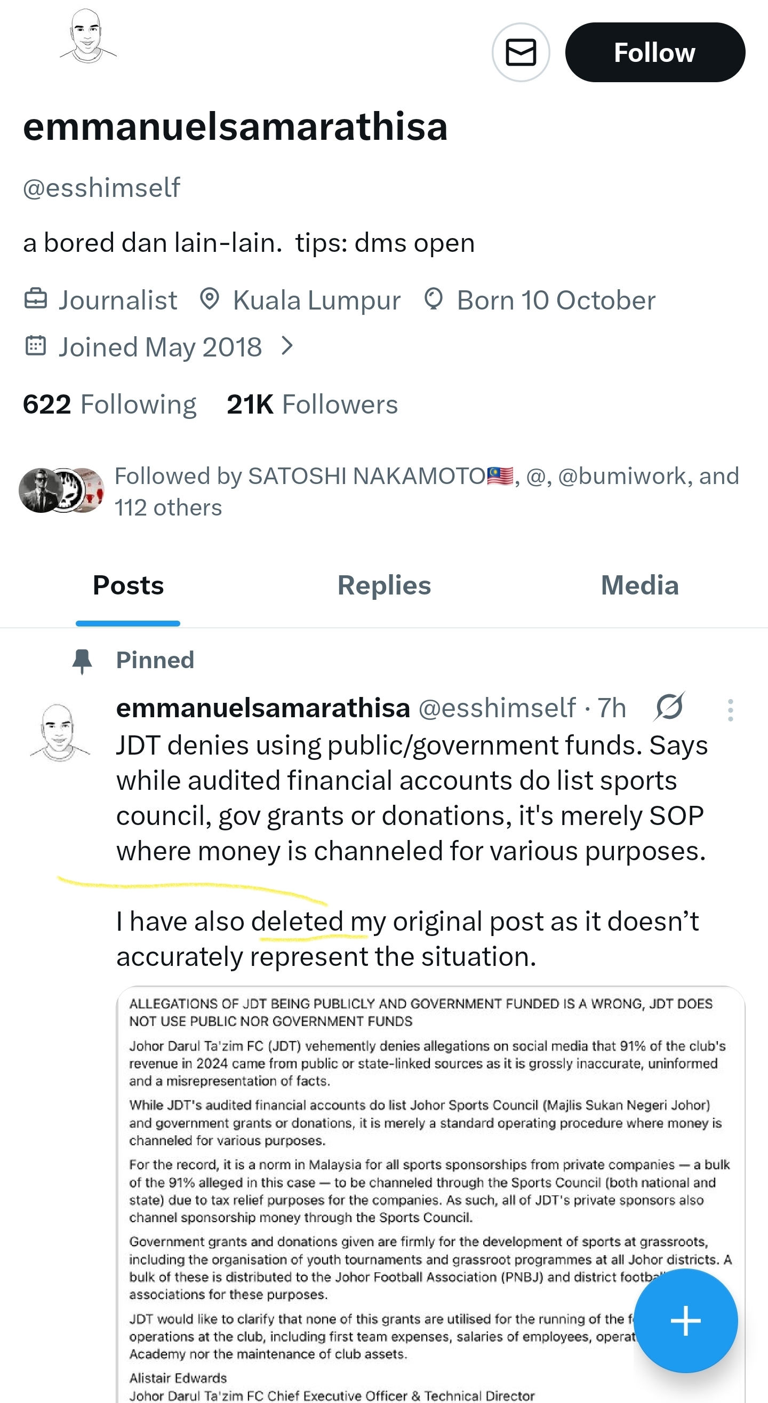The height and width of the screenshot is (1403, 768).
Task: Open the 622 Following list
Action: (x=109, y=404)
